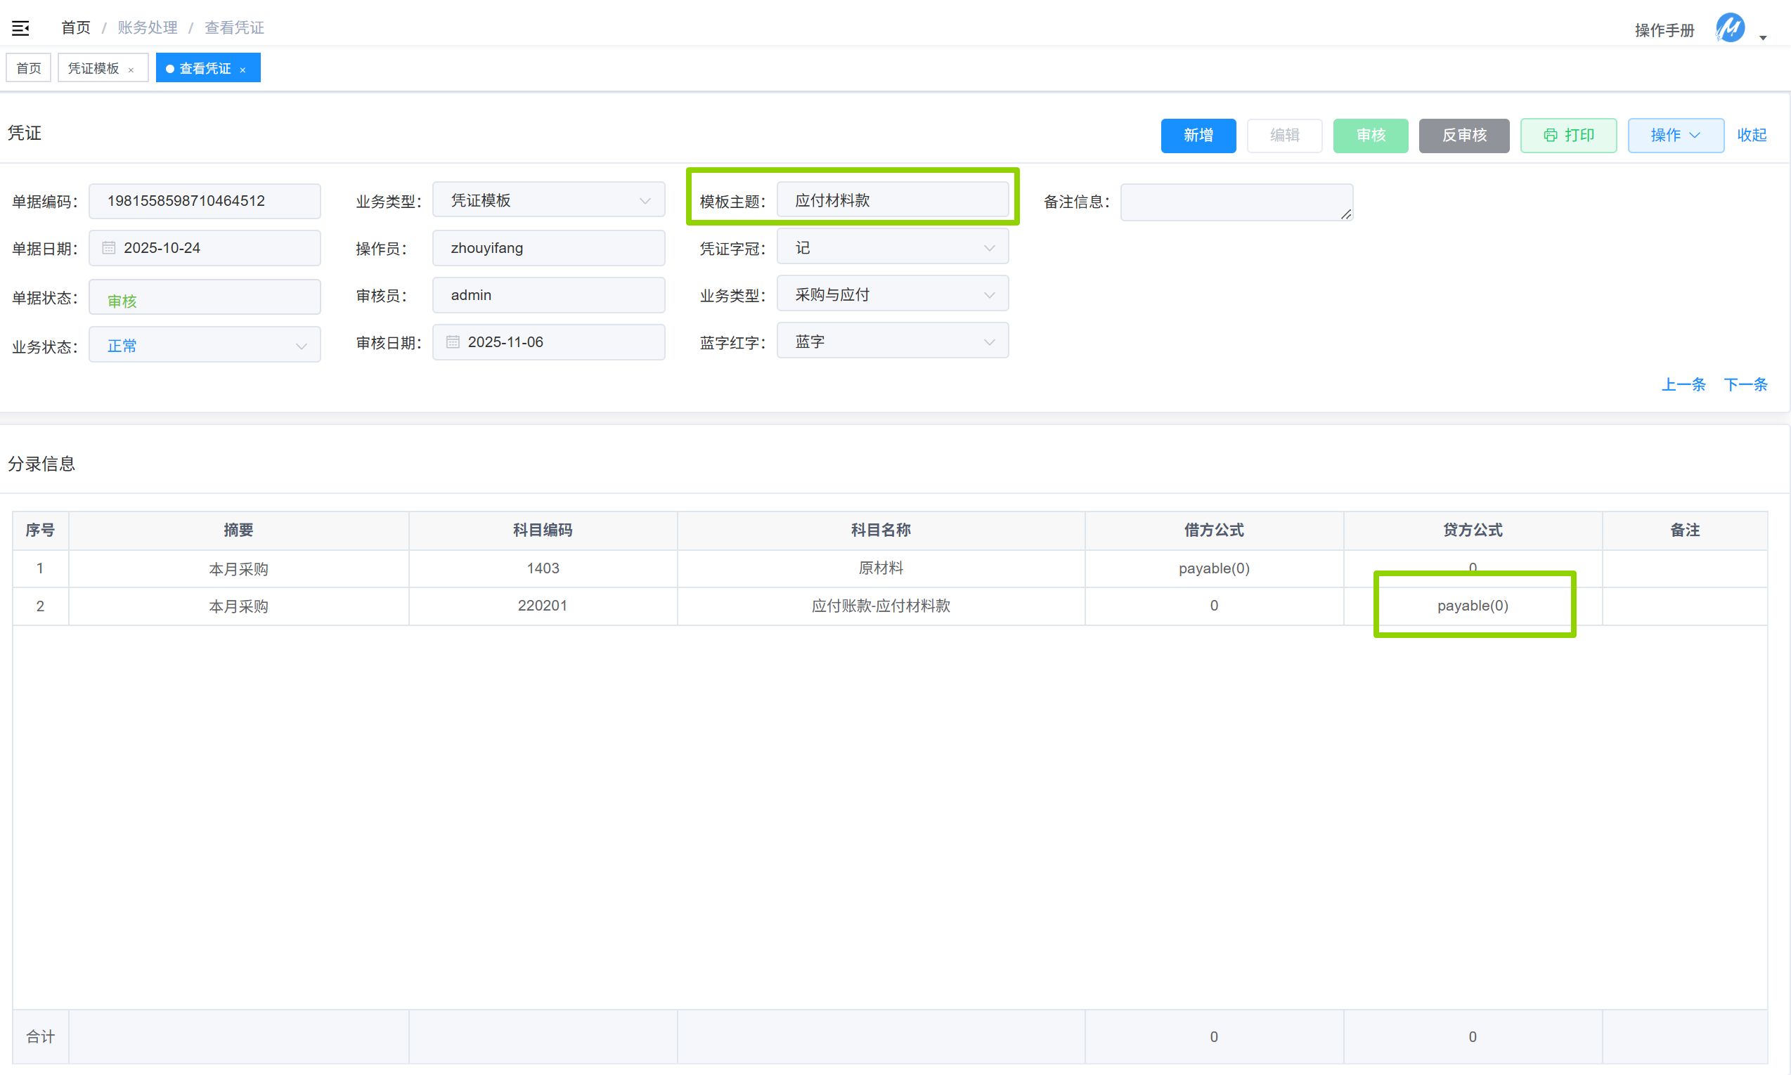Click the 反审核 button

1463,136
